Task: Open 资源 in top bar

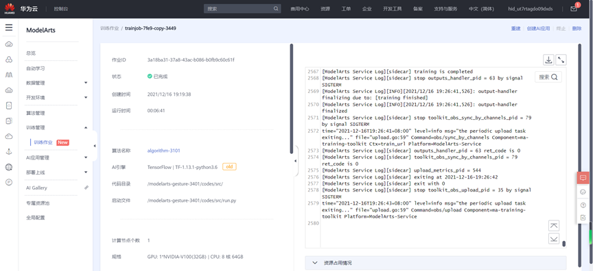Action: pyautogui.click(x=325, y=9)
